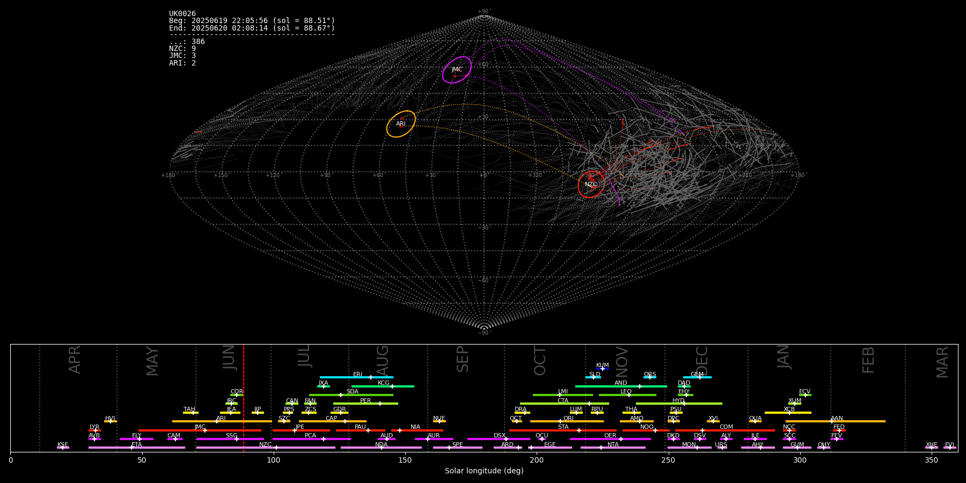Click the PCA shower label
Viewport: 966px width, 483px height.
tap(311, 436)
